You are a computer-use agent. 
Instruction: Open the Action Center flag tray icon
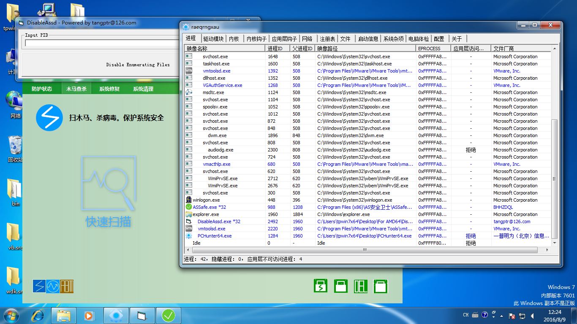click(x=512, y=316)
